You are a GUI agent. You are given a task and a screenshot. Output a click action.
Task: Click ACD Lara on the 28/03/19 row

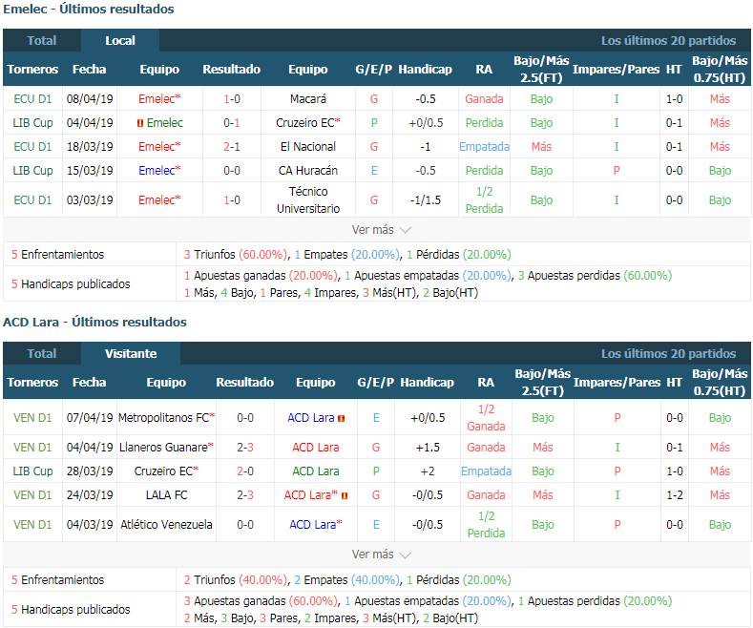click(x=316, y=471)
